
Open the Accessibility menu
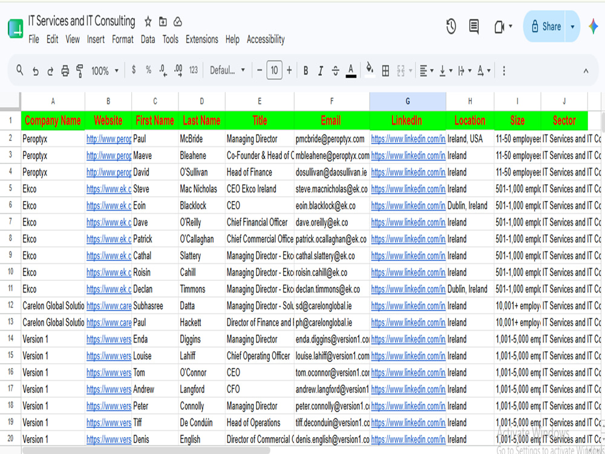click(266, 39)
